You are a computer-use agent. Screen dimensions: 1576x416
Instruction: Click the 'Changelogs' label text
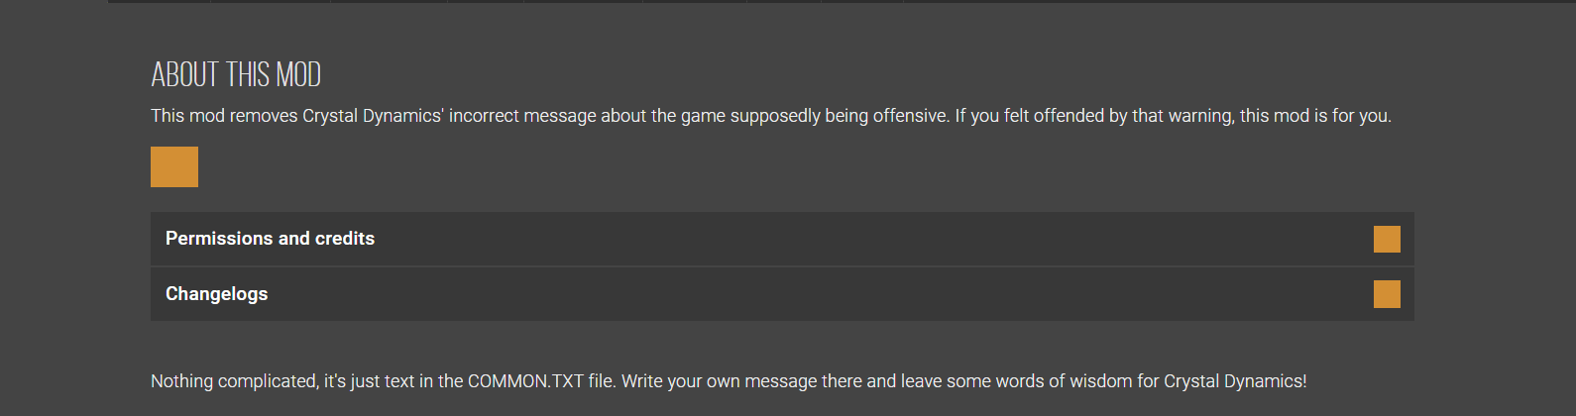[216, 294]
